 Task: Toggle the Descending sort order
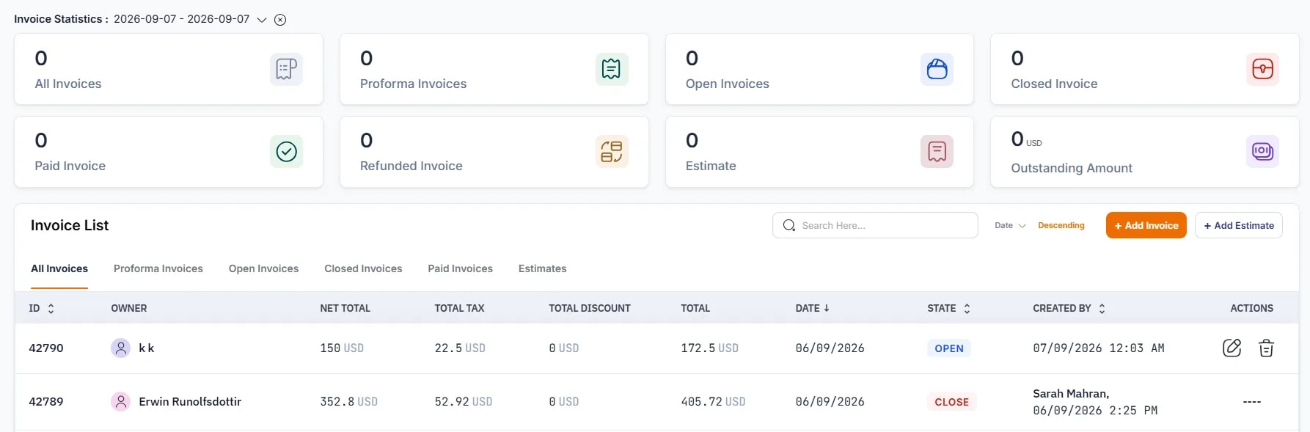pyautogui.click(x=1061, y=225)
